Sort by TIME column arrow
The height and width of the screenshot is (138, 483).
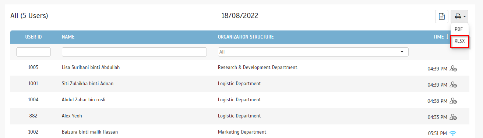(447, 37)
